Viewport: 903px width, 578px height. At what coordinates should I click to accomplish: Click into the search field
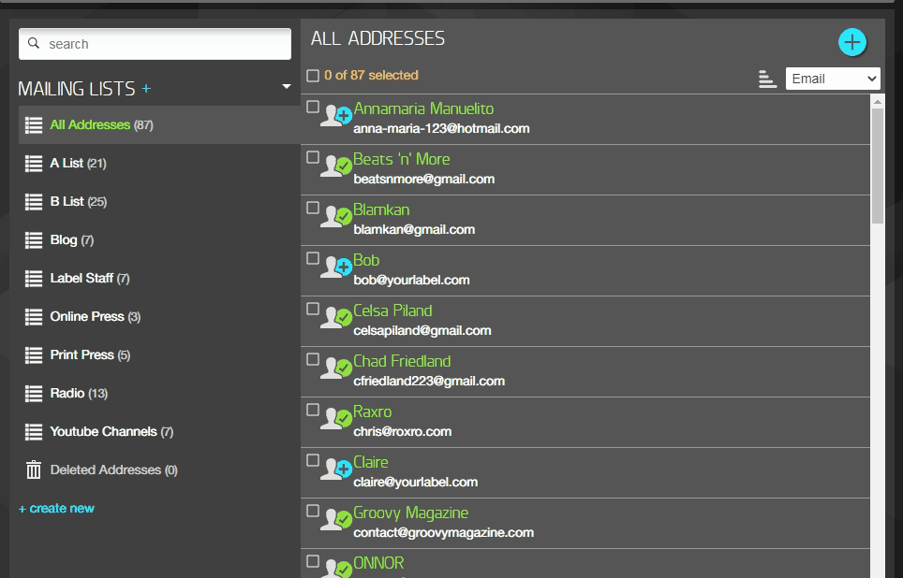tap(155, 44)
